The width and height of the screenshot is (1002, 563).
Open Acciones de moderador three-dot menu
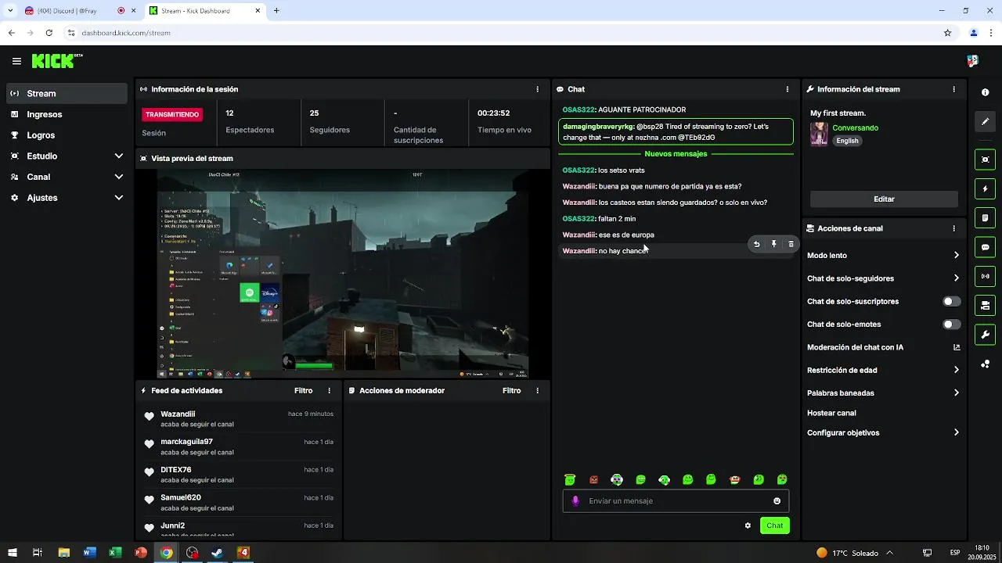point(537,390)
